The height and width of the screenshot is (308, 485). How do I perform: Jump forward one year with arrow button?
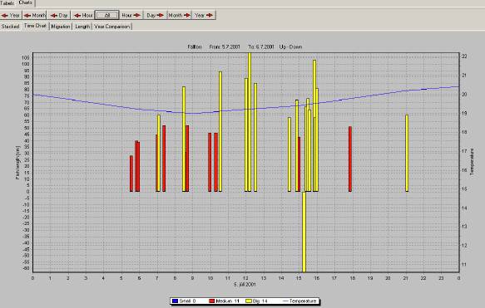click(204, 15)
